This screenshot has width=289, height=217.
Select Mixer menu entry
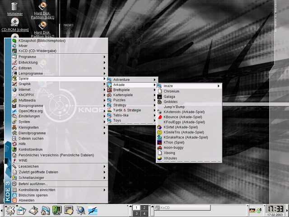point(59,46)
